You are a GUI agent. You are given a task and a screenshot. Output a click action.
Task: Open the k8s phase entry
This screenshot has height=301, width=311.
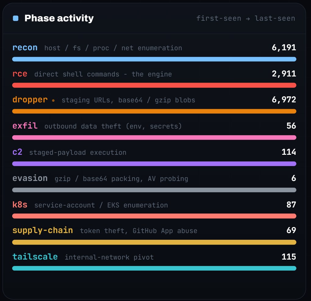pos(20,204)
